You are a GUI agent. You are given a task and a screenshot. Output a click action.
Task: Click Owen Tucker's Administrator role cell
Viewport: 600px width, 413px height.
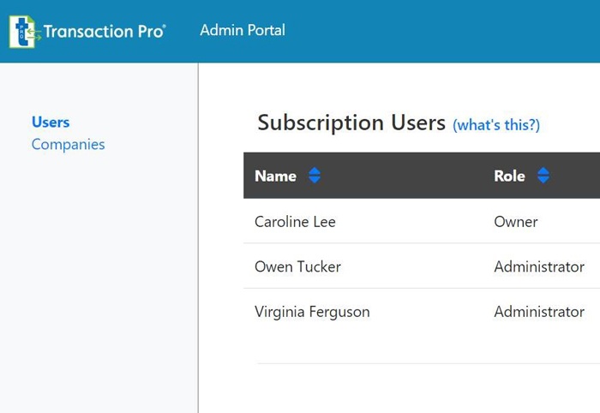point(539,266)
